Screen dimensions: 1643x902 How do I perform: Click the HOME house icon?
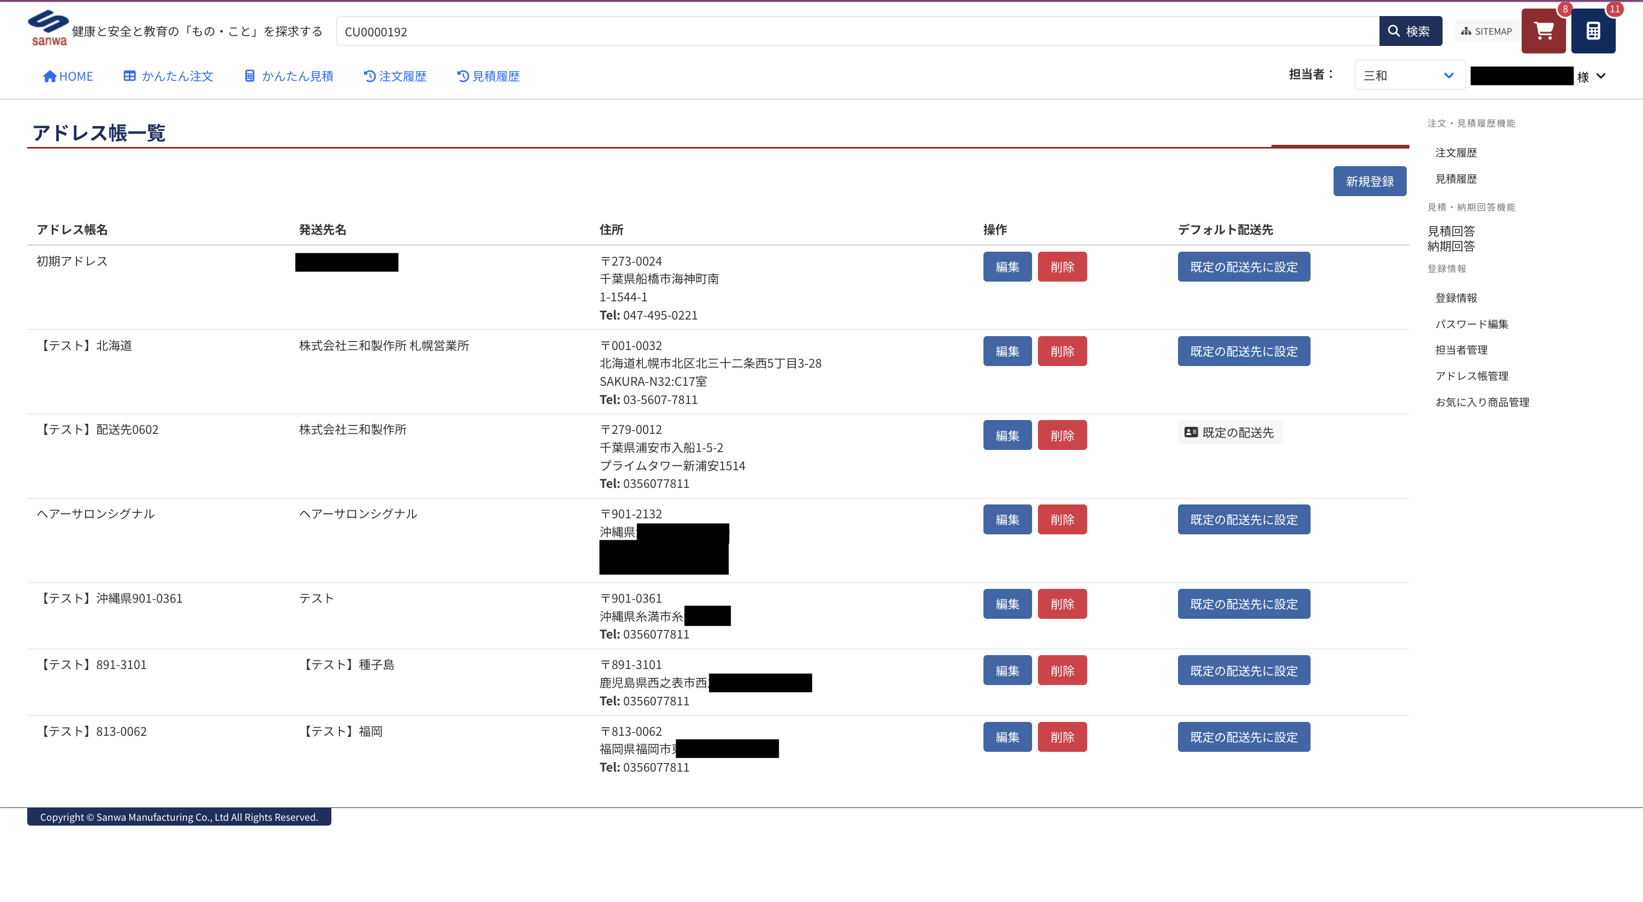(x=50, y=76)
